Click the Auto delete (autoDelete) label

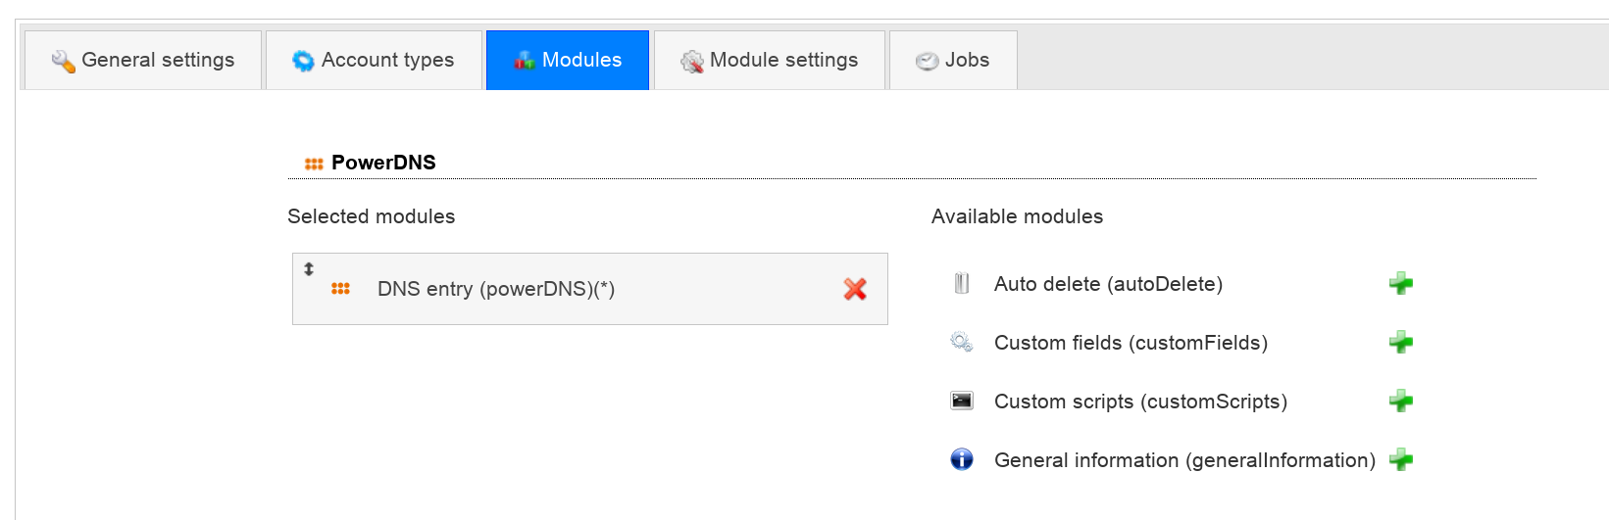point(1108,284)
